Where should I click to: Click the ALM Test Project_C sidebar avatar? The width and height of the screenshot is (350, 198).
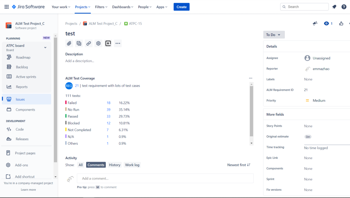pos(9,26)
